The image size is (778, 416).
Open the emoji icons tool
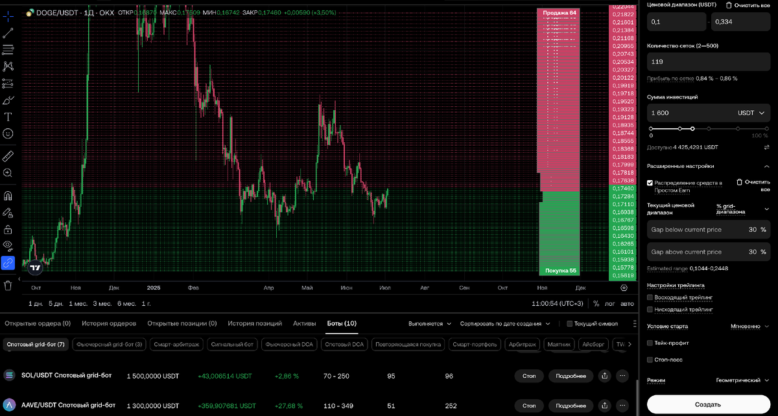[8, 133]
